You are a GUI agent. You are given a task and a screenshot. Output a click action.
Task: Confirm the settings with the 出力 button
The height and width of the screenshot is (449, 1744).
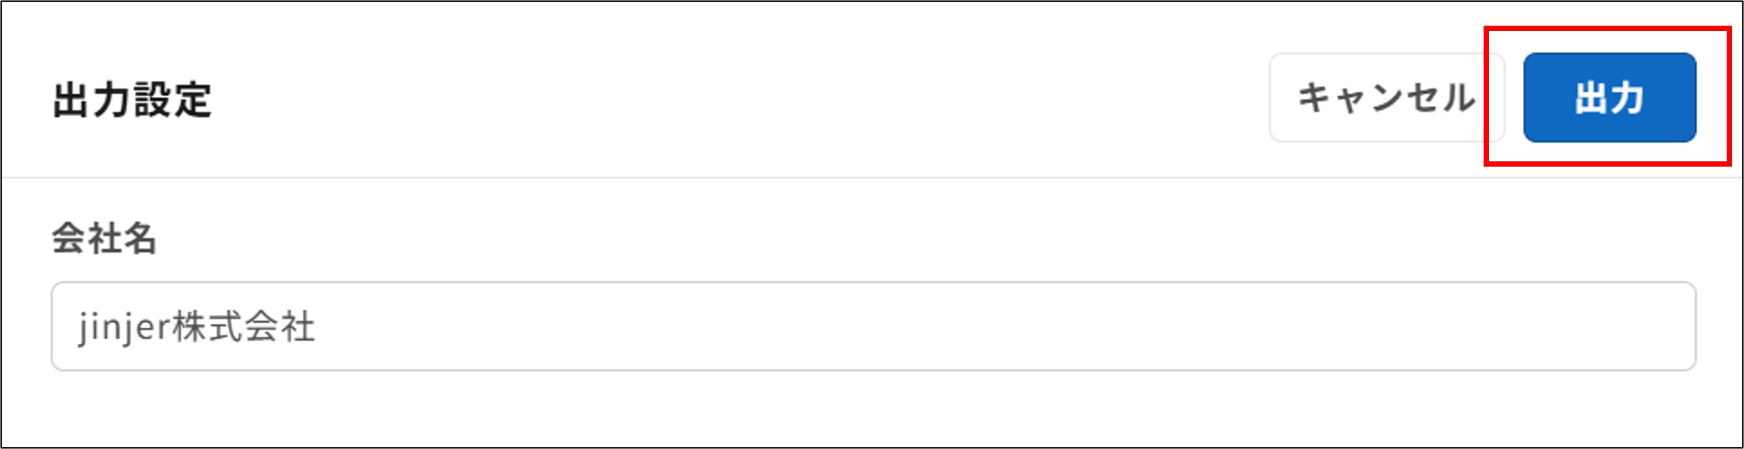pyautogui.click(x=1609, y=98)
